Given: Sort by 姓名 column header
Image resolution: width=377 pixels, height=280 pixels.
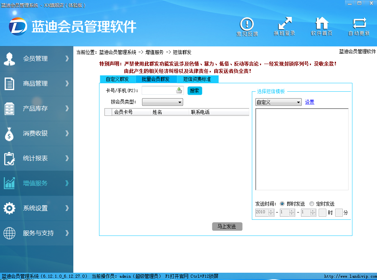Looking at the screenshot, I should [x=170, y=112].
